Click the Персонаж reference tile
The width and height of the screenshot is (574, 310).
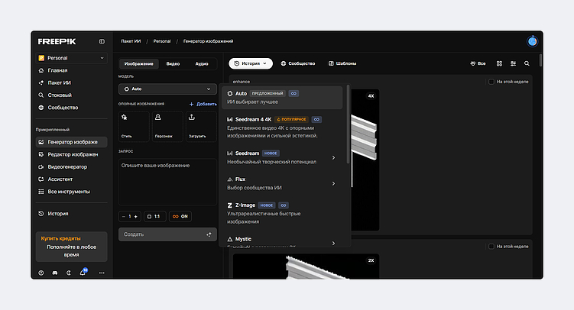point(167,127)
